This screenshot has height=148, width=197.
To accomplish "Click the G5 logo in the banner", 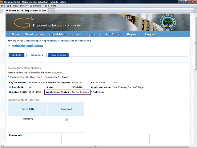I will pyautogui.click(x=24, y=22).
